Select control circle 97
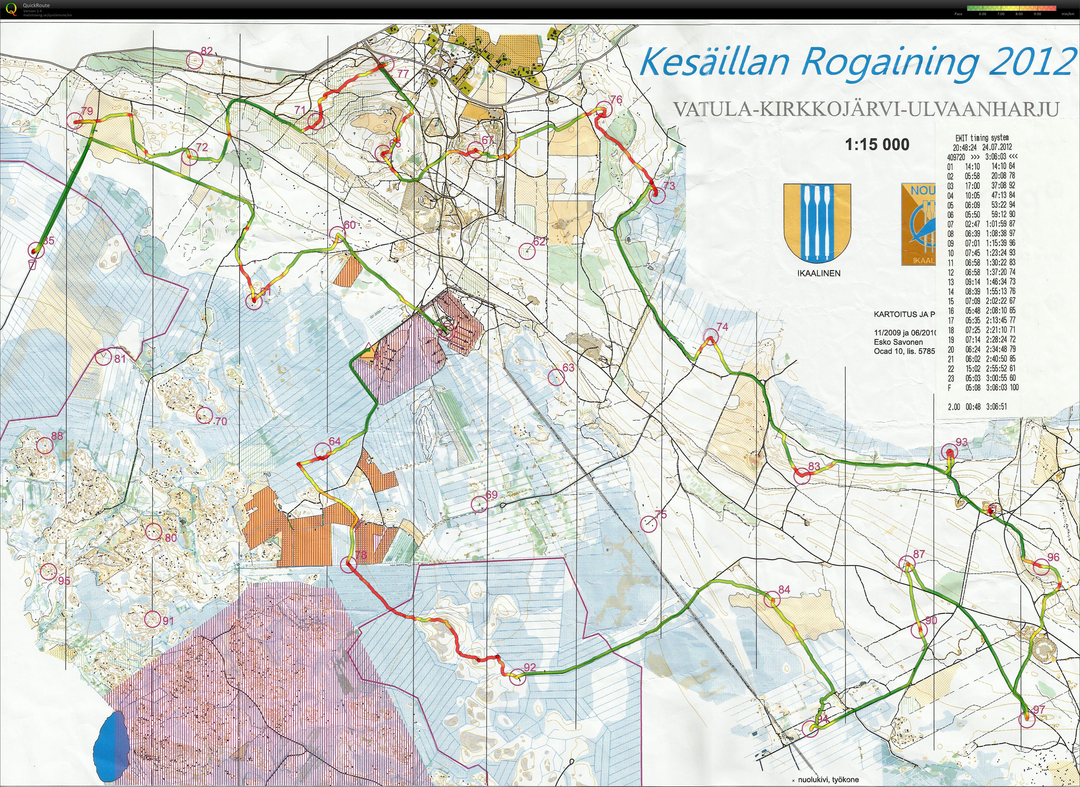This screenshot has height=787, width=1080. (x=1027, y=719)
